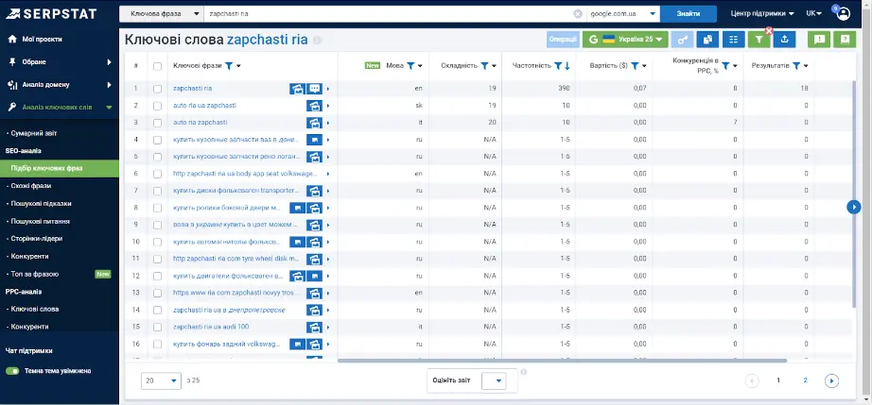Image resolution: width=872 pixels, height=405 pixels.
Task: Click the table horizontal scrollbar
Action: [x=562, y=361]
